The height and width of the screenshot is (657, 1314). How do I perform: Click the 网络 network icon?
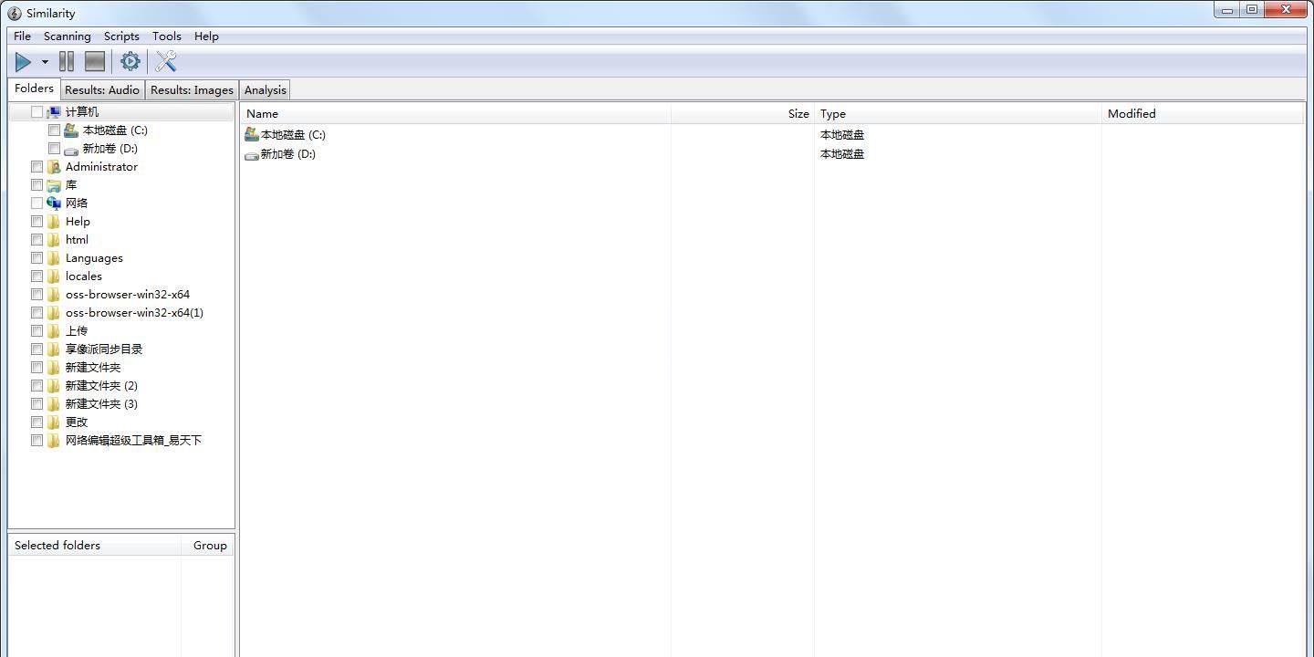tap(54, 203)
